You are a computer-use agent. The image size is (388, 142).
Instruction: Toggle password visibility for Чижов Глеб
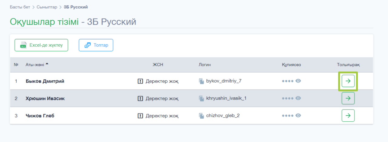point(298,116)
